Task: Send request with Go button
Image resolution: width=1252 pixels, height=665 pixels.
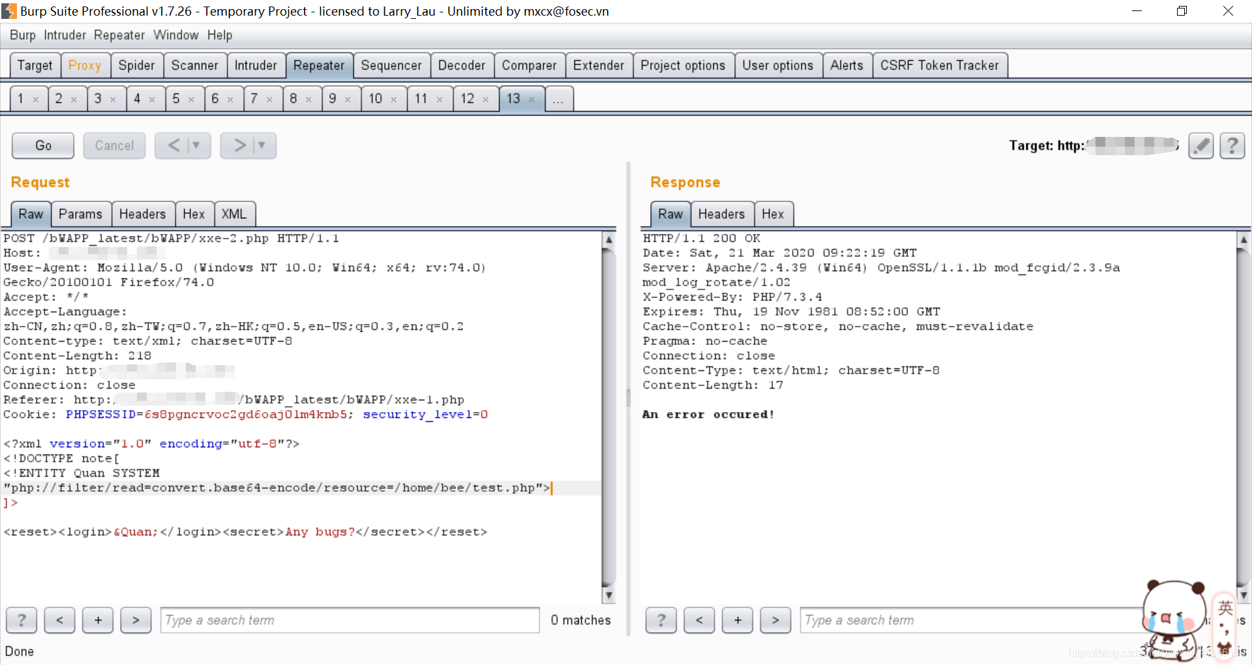Action: click(43, 145)
